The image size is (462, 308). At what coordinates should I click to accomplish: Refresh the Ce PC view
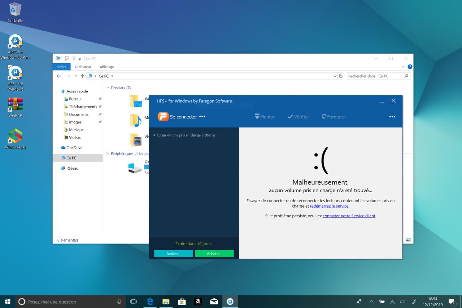341,76
